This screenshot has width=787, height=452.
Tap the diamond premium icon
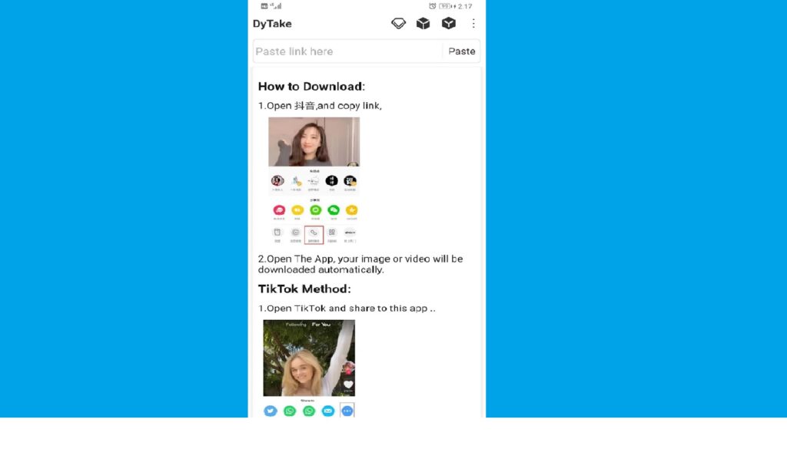398,24
